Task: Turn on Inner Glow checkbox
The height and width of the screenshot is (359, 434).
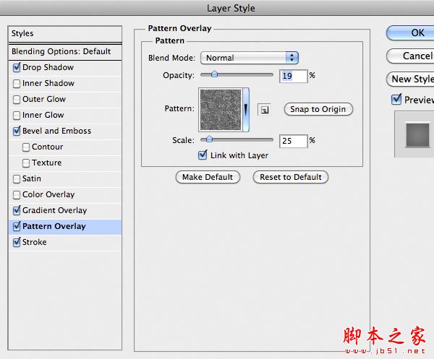Action: tap(17, 116)
